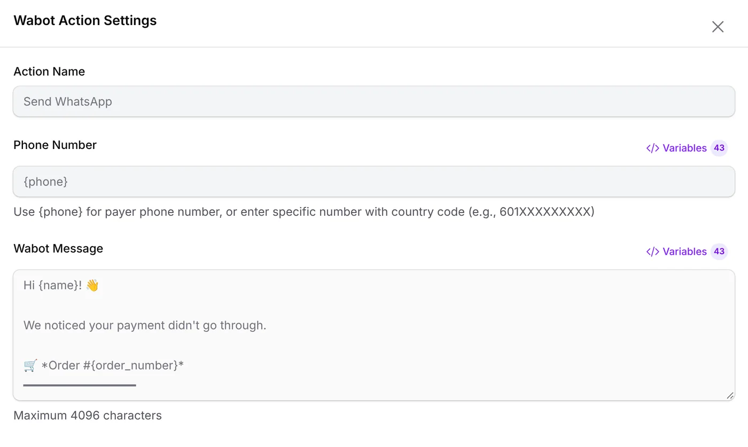Click the 'We noticed your payment didn't go through.' line
Screen dimensions: 748x447
145,325
